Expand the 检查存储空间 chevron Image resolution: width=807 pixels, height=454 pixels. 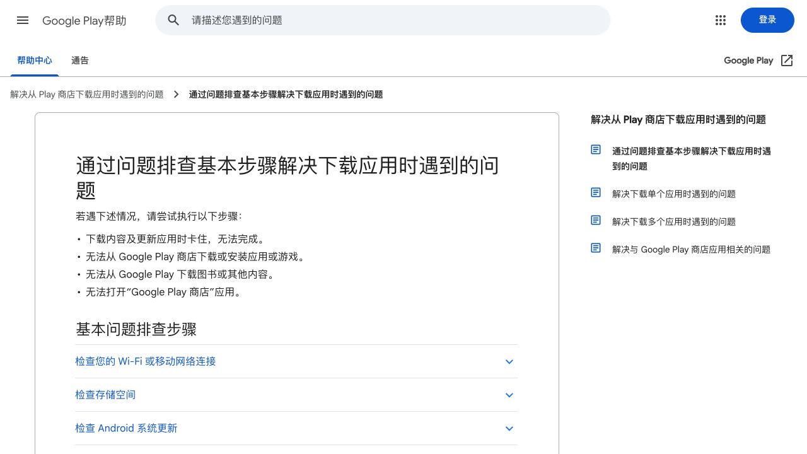[509, 395]
